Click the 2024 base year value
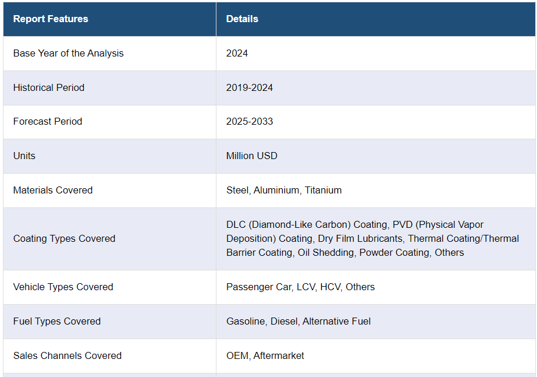 click(237, 53)
